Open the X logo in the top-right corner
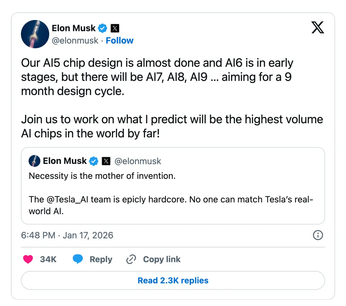346x306 pixels. point(318,27)
